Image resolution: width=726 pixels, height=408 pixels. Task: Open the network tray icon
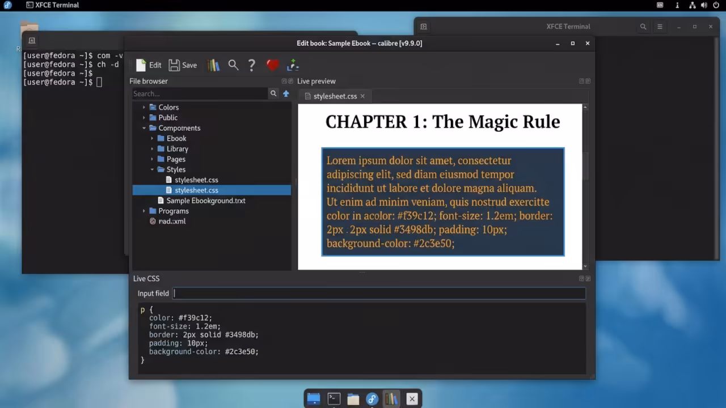pyautogui.click(x=693, y=5)
